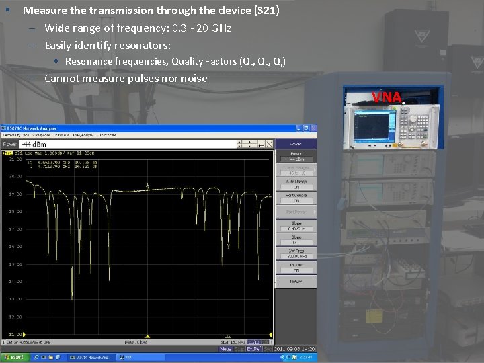Open the Instr State menu
Screen dimensions: 484x363
(x=106, y=135)
